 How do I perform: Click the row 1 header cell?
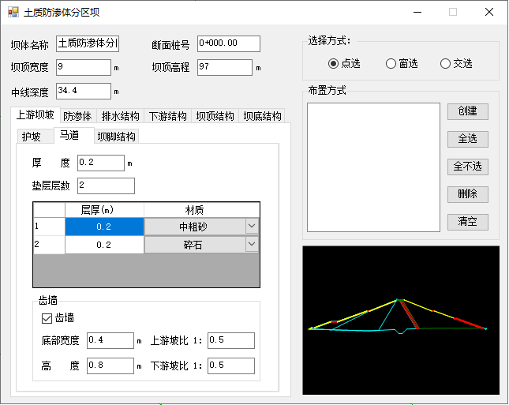coord(50,227)
